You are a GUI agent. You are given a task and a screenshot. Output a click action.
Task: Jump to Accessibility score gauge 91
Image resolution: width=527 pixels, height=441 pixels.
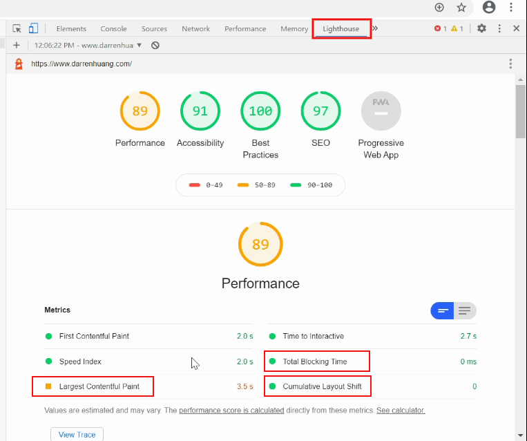click(x=200, y=111)
